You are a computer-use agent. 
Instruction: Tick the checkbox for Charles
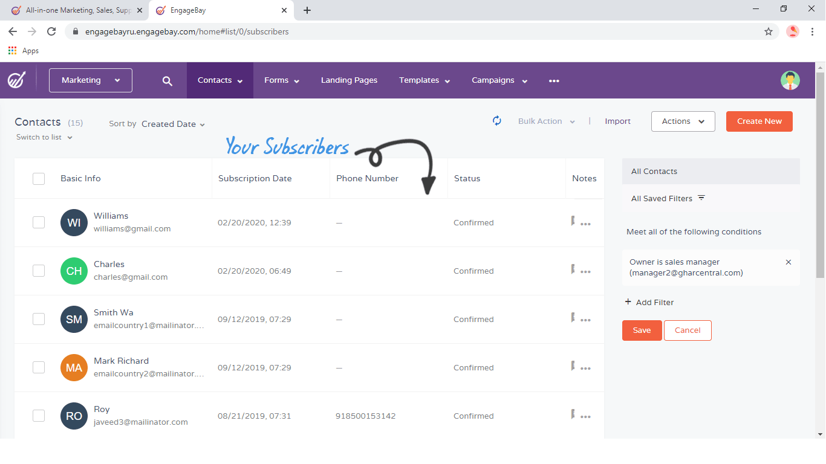[39, 271]
